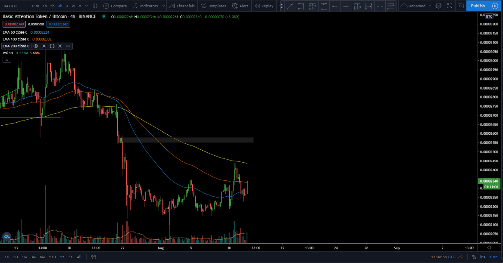
Task: Select the Trend Line drawing tool
Action: pyautogui.click(x=290, y=6)
